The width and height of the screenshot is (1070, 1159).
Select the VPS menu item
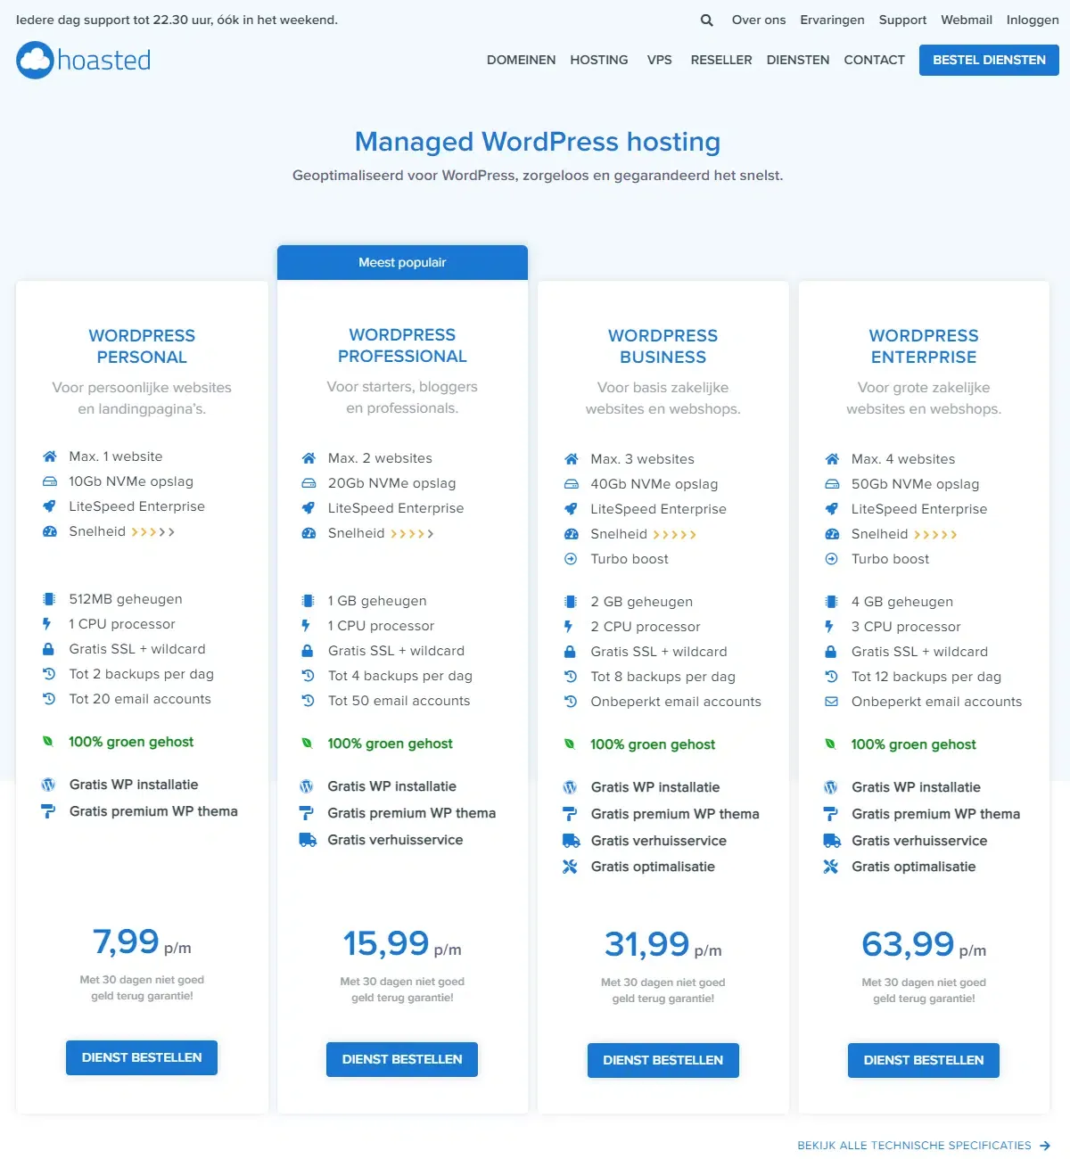659,60
